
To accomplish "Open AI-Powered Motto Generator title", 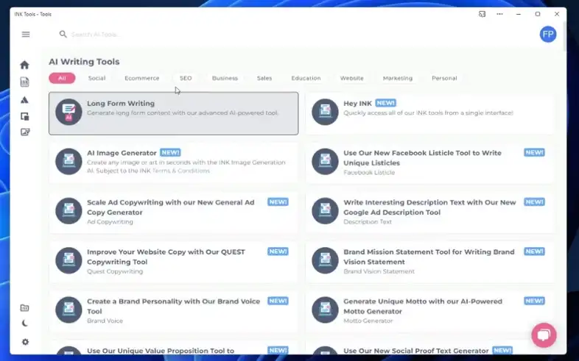I will click(x=423, y=306).
